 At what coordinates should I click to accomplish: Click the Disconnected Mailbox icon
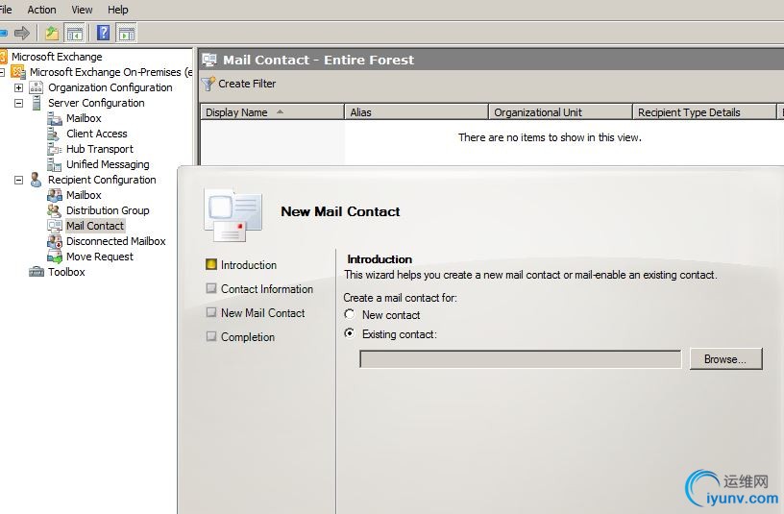(55, 241)
